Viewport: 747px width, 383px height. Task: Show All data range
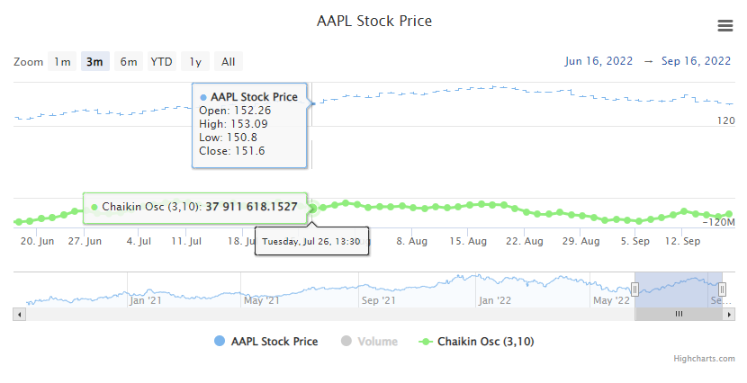tap(229, 62)
